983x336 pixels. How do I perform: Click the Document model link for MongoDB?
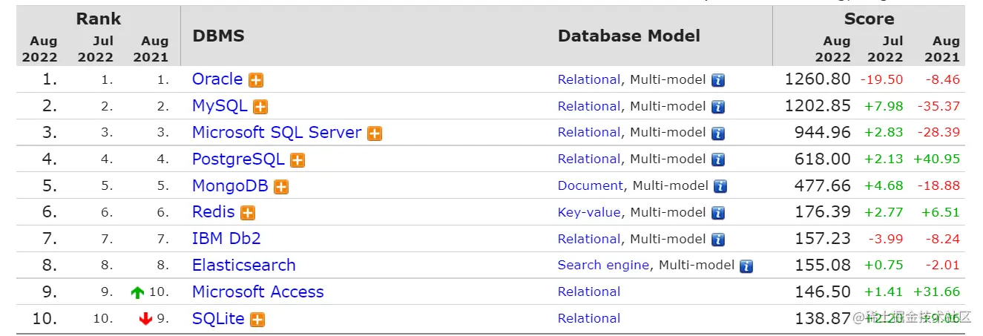tap(591, 185)
